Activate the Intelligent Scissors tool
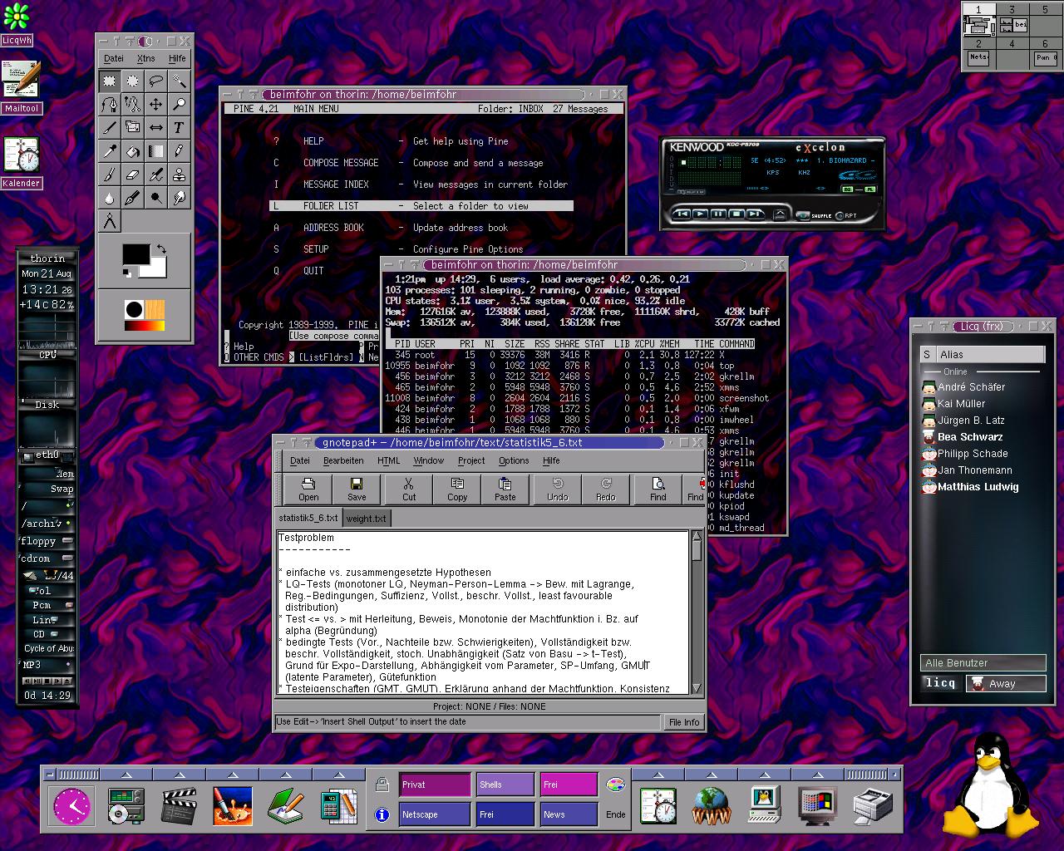 coord(132,104)
